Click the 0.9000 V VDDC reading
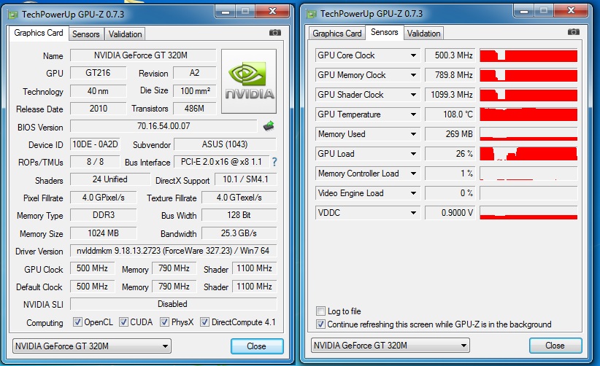Image resolution: width=600 pixels, height=366 pixels. pyautogui.click(x=450, y=213)
